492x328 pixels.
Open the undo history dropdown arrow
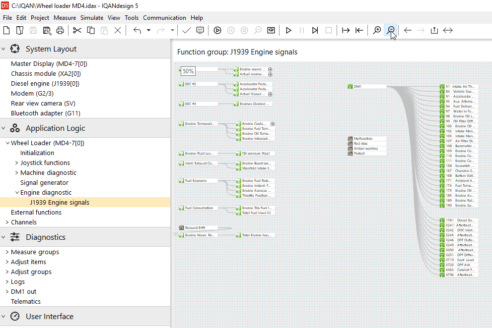point(149,30)
